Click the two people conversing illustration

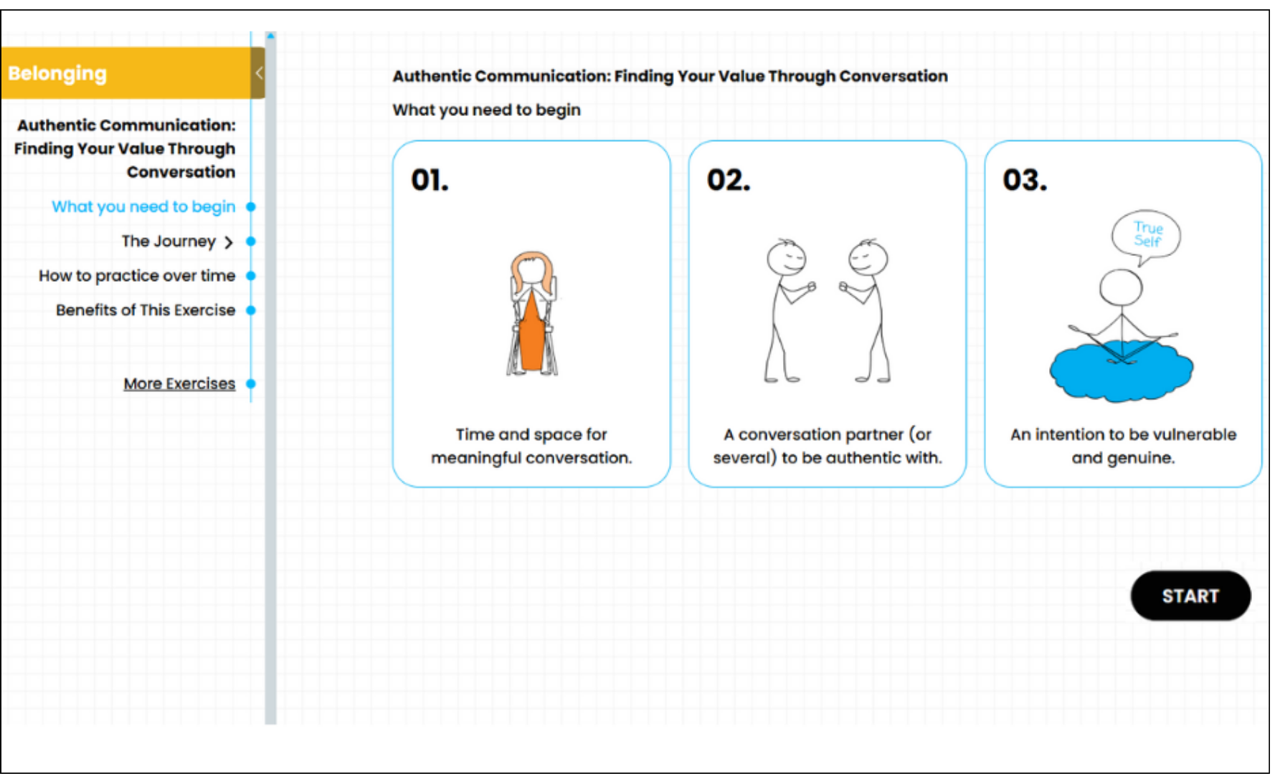(x=827, y=311)
